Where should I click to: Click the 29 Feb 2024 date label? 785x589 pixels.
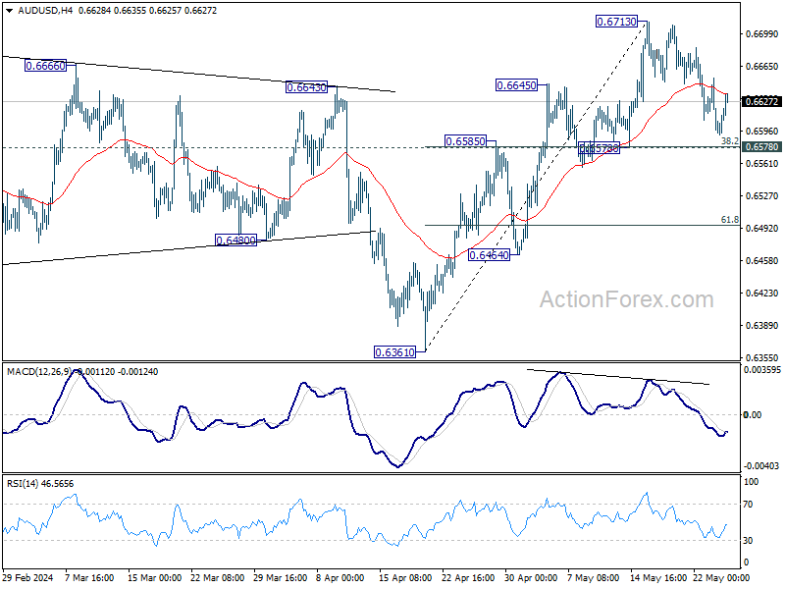(28, 578)
